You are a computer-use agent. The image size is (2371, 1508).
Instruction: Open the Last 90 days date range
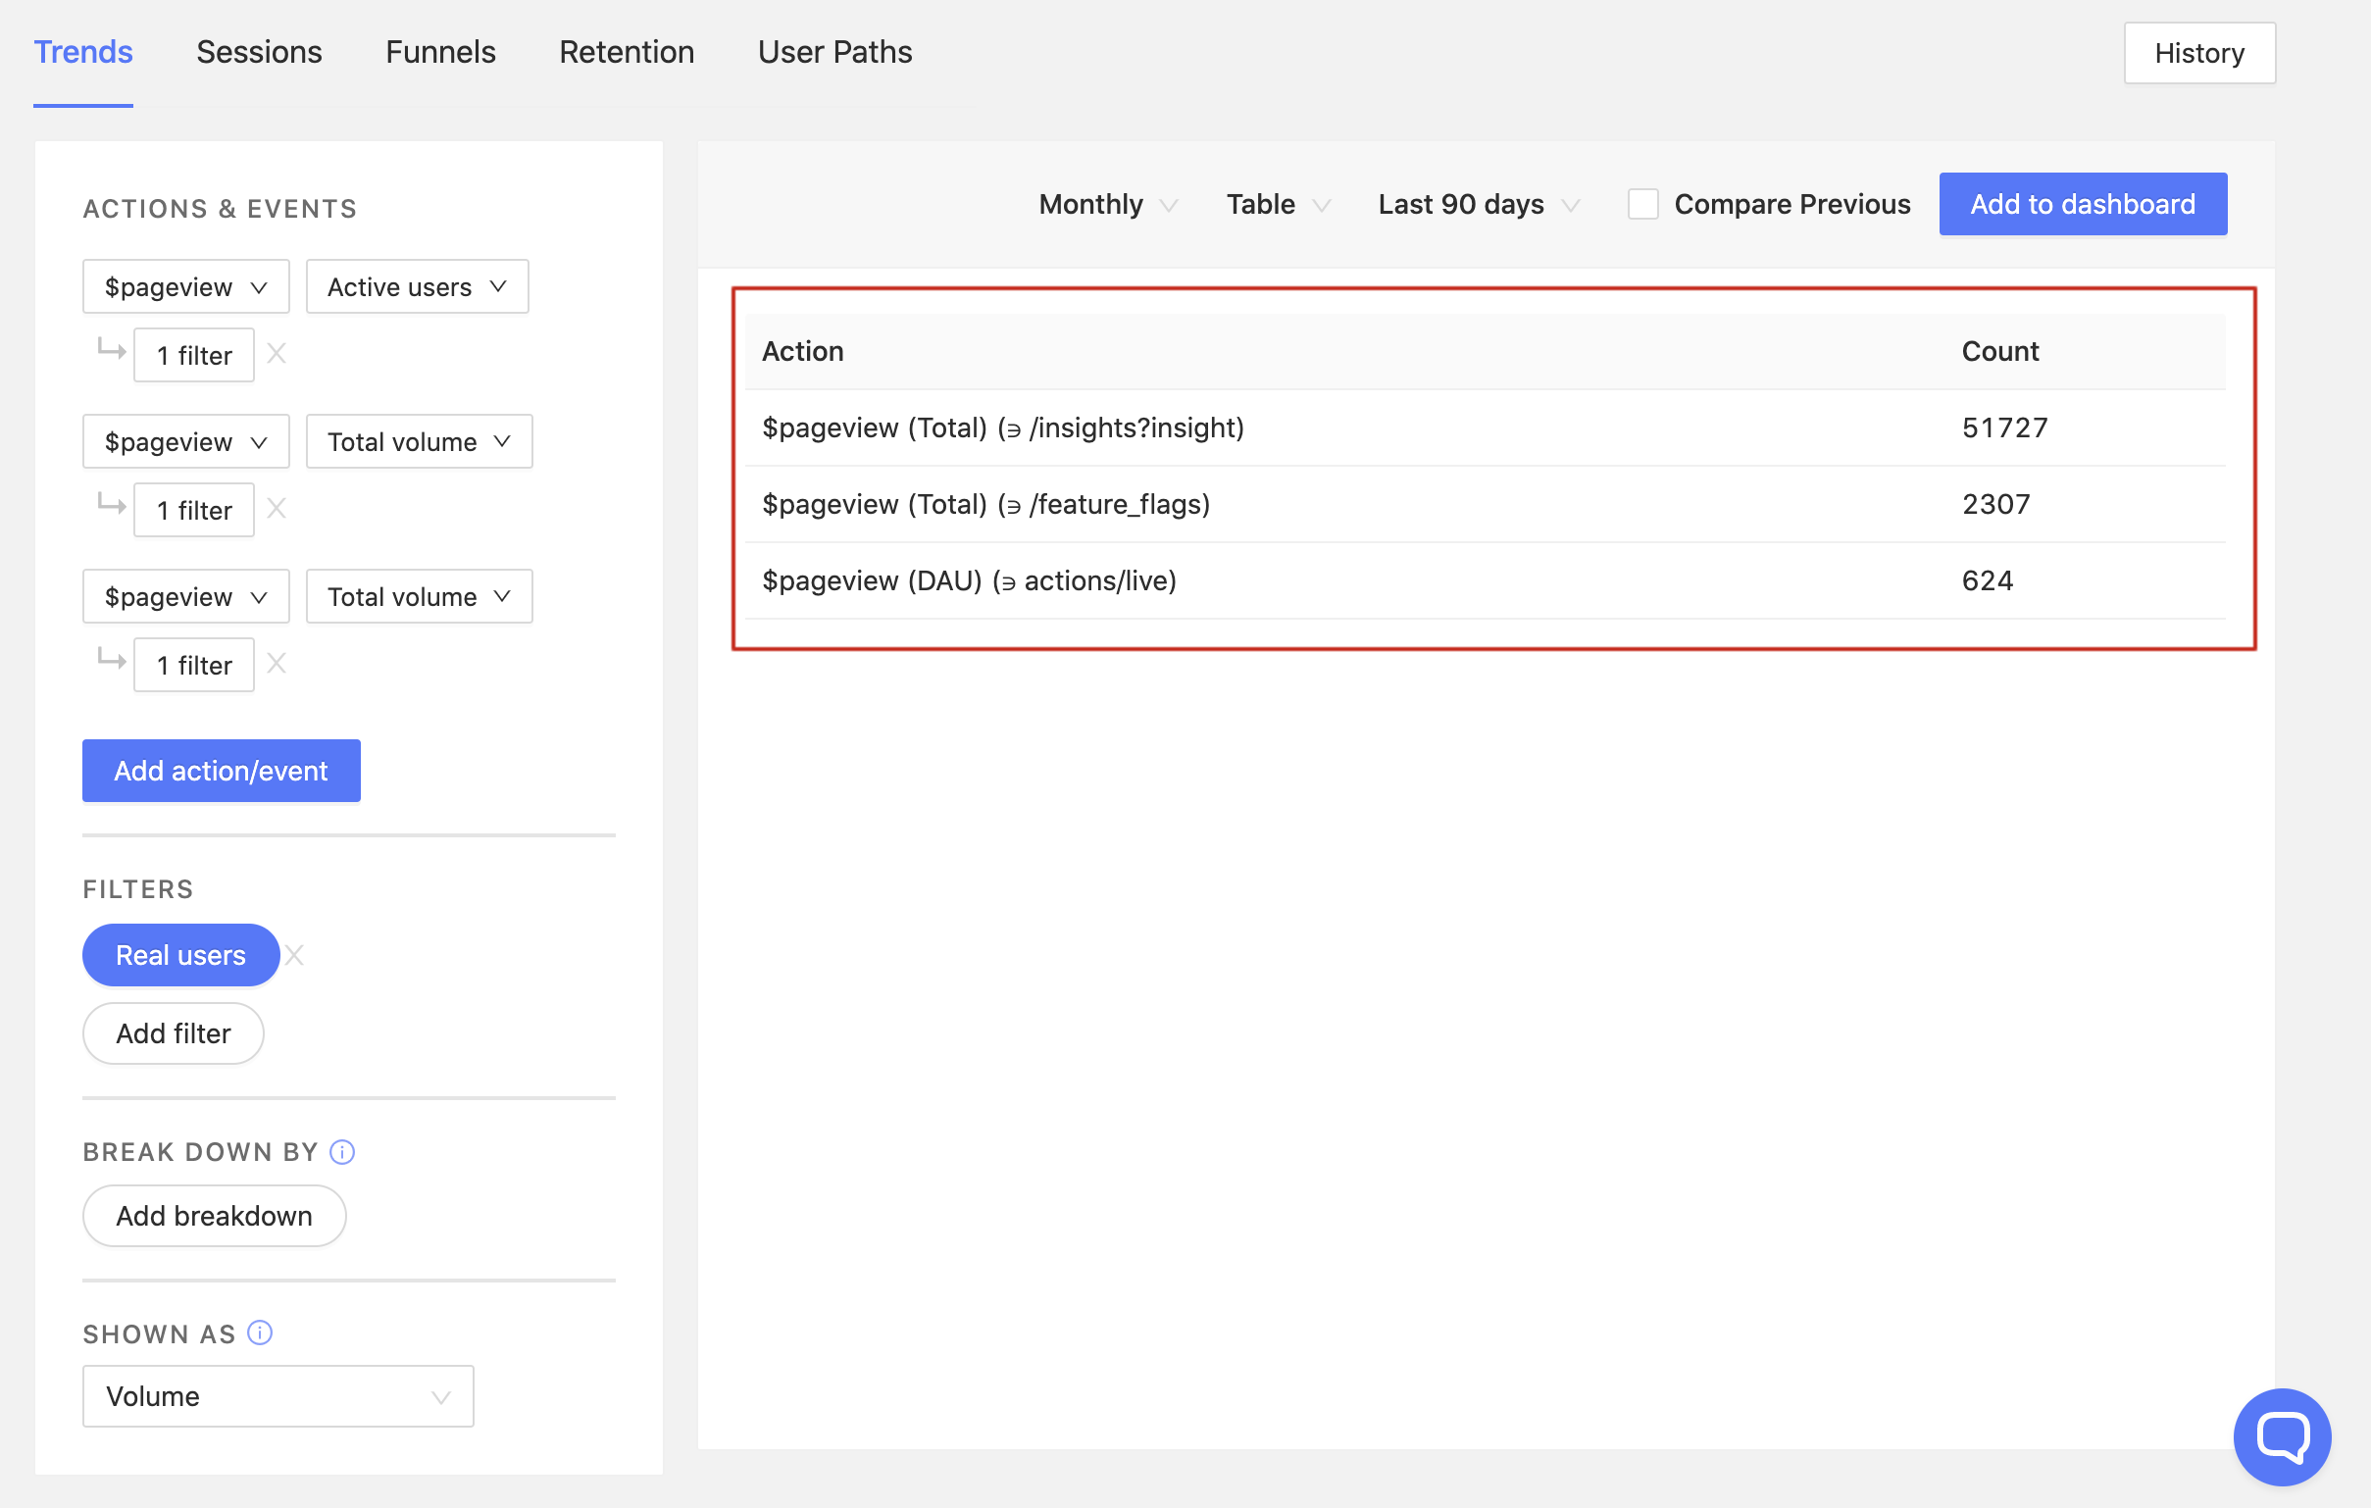[x=1478, y=204]
